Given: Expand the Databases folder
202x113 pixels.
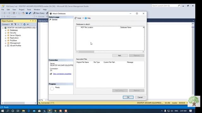Looking at the screenshot, I should click(x=6, y=30).
